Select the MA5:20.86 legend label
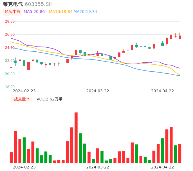The height and width of the screenshot is (171, 193). [34, 12]
